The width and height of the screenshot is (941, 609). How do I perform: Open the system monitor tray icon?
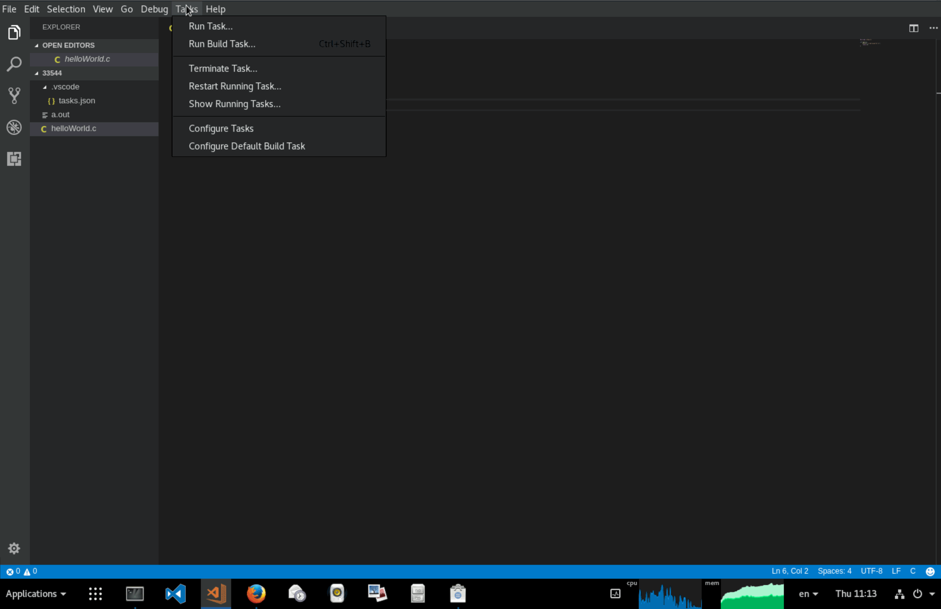coord(615,593)
